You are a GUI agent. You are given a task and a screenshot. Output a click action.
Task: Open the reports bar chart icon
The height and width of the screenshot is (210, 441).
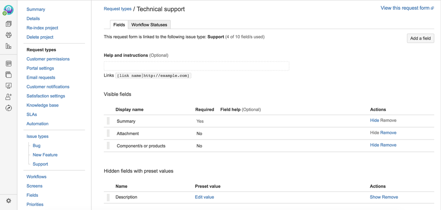pyautogui.click(x=9, y=46)
